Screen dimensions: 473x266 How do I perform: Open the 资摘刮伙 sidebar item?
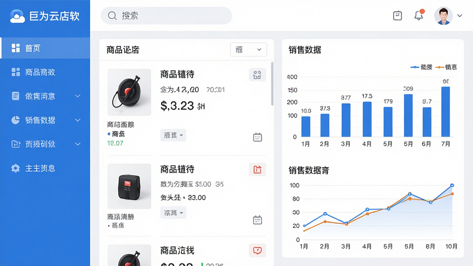45,144
